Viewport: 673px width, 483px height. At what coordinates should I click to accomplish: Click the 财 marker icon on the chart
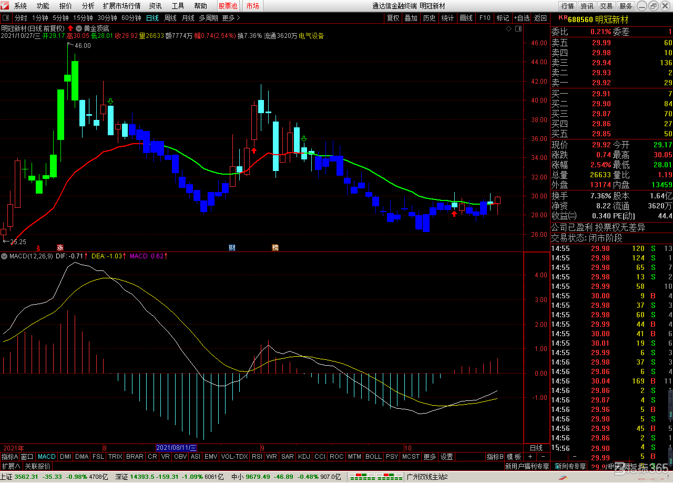232,247
